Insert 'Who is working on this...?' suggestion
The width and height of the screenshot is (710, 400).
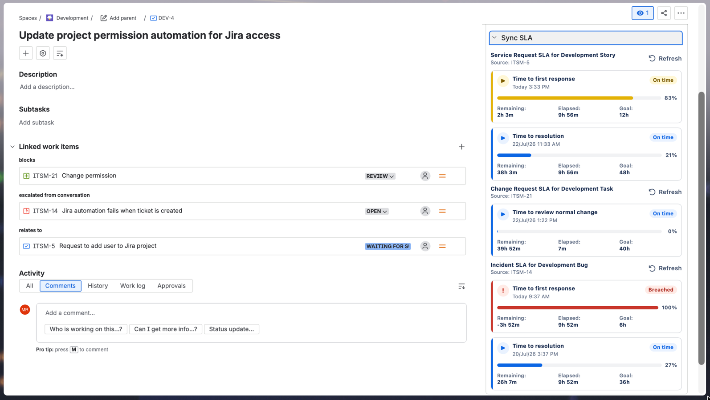[x=86, y=329]
